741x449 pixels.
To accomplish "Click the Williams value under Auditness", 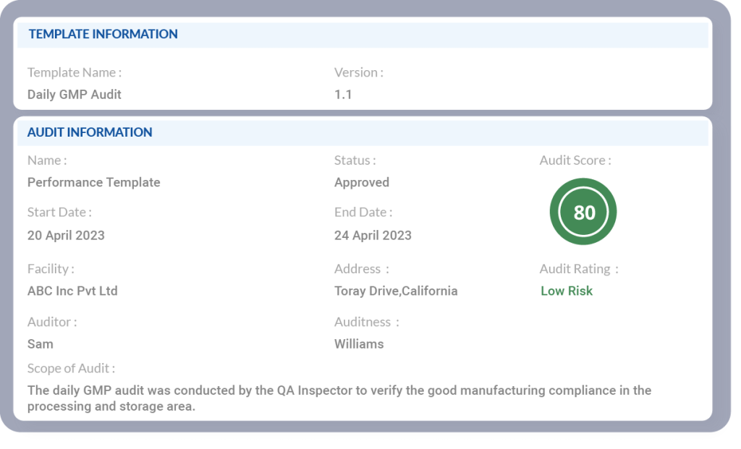I will coord(359,343).
